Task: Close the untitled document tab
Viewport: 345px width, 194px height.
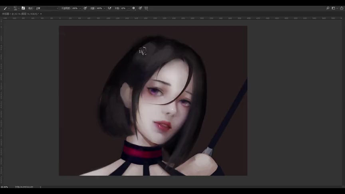Action: pyautogui.click(x=41, y=14)
